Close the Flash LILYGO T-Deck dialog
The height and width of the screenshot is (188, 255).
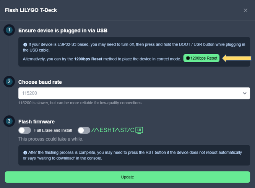pos(245,10)
